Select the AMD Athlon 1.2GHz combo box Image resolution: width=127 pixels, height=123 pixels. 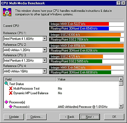[x=25, y=50]
